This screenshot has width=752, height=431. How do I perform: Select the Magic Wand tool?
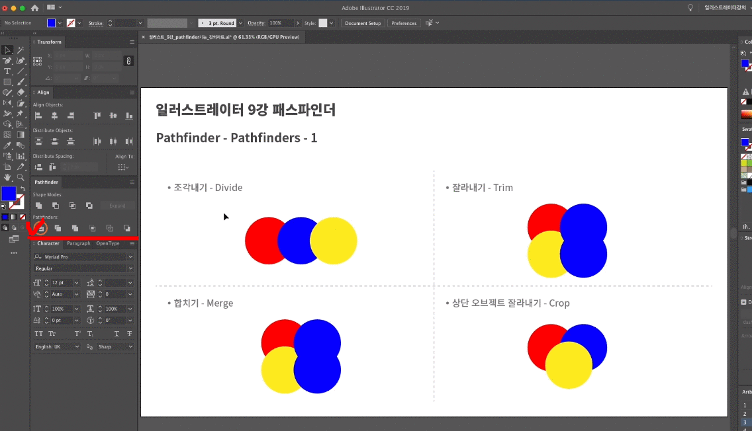21,50
